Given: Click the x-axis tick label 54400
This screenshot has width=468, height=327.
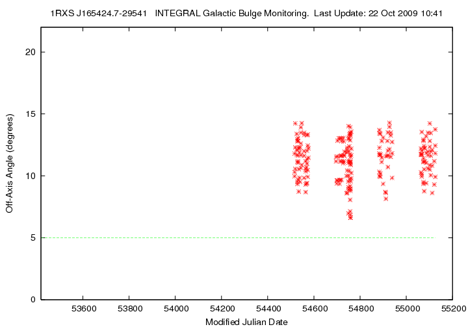Looking at the screenshot, I should pos(268,309).
